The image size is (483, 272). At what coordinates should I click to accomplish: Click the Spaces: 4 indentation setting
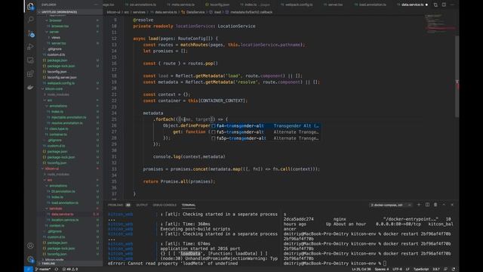[382, 269]
